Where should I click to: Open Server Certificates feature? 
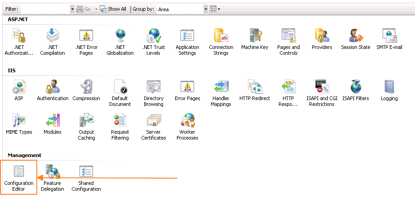click(x=154, y=127)
